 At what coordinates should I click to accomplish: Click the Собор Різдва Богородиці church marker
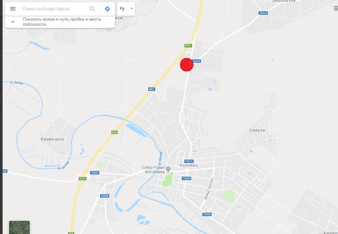(168, 169)
